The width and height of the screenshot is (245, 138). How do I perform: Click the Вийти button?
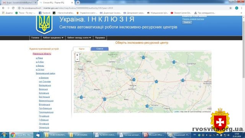pyautogui.click(x=187, y=22)
